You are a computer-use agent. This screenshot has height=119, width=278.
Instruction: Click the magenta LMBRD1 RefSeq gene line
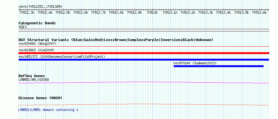[144, 83]
